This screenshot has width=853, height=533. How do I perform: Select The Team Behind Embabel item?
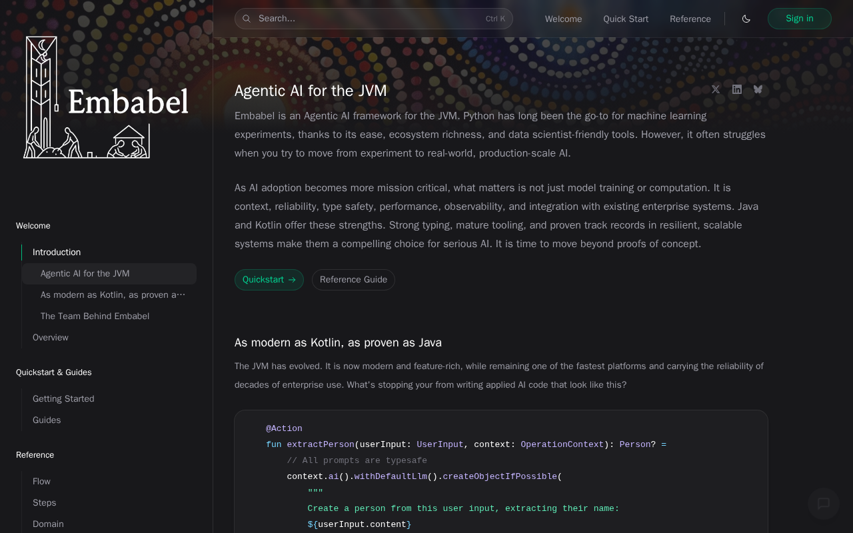[x=109, y=316]
